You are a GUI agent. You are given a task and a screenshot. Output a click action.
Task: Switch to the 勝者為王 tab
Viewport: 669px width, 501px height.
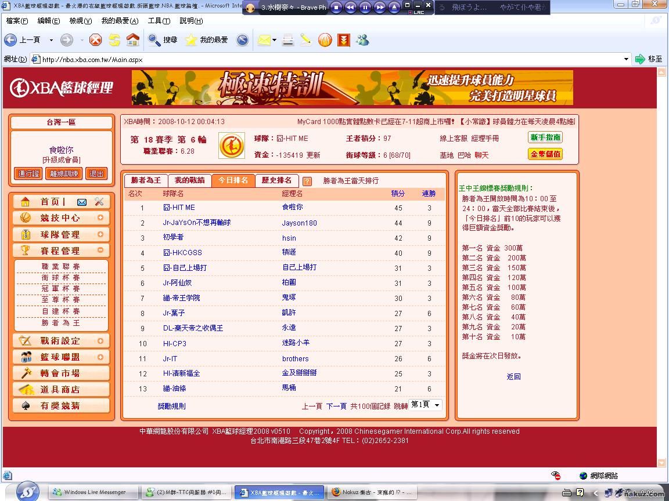[146, 181]
